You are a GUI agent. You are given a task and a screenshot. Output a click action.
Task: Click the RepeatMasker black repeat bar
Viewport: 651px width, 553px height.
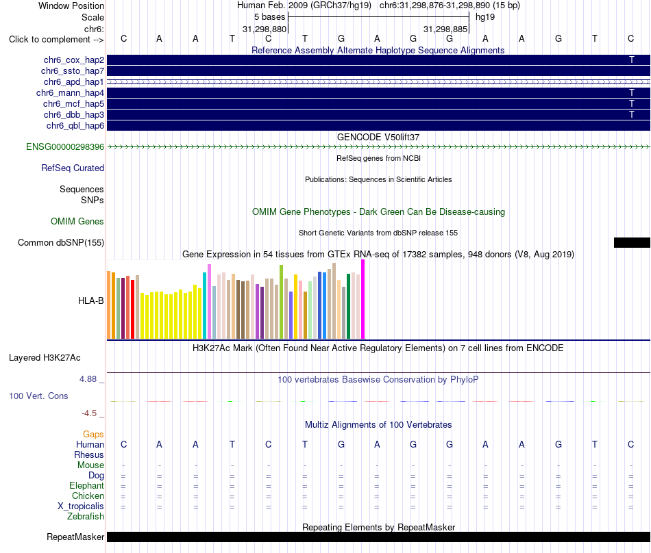pyautogui.click(x=378, y=537)
